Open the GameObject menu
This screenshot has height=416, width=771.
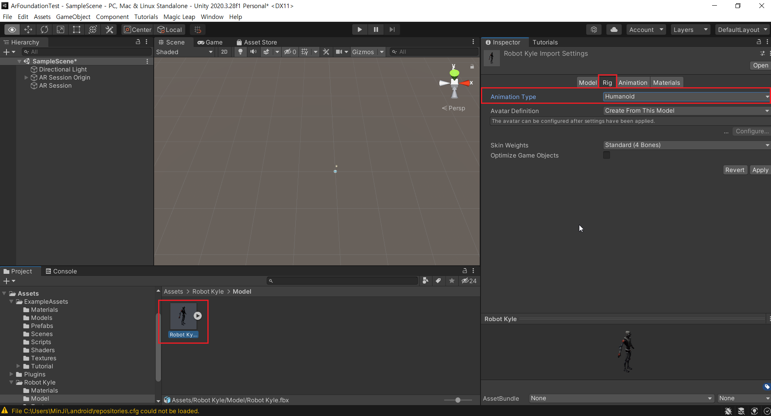[x=73, y=17]
